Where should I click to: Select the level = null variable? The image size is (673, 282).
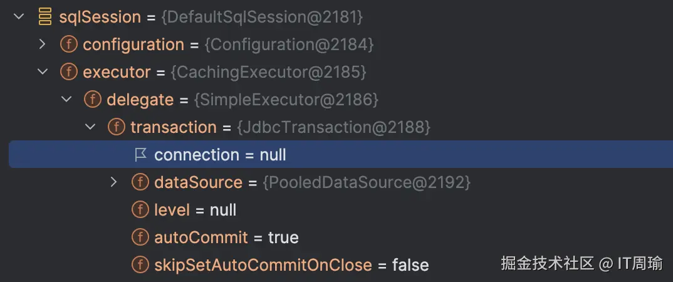point(195,210)
